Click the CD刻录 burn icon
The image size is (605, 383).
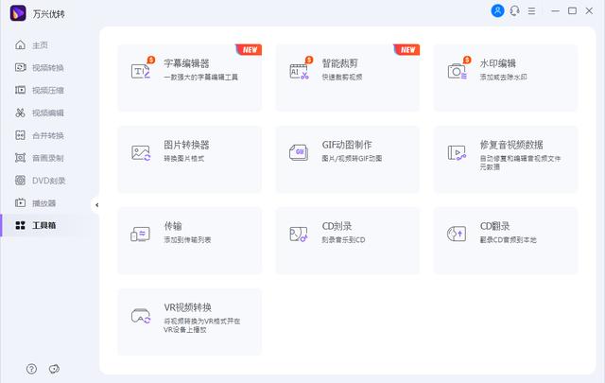coord(299,234)
